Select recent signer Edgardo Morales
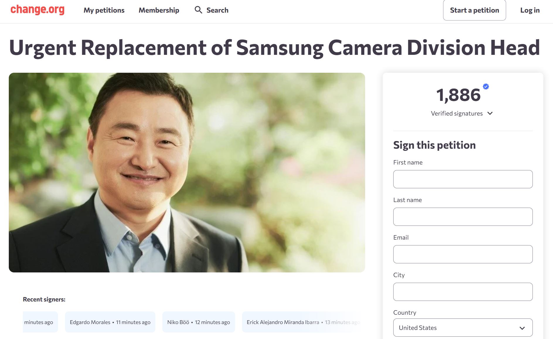This screenshot has width=553, height=339. [x=110, y=322]
